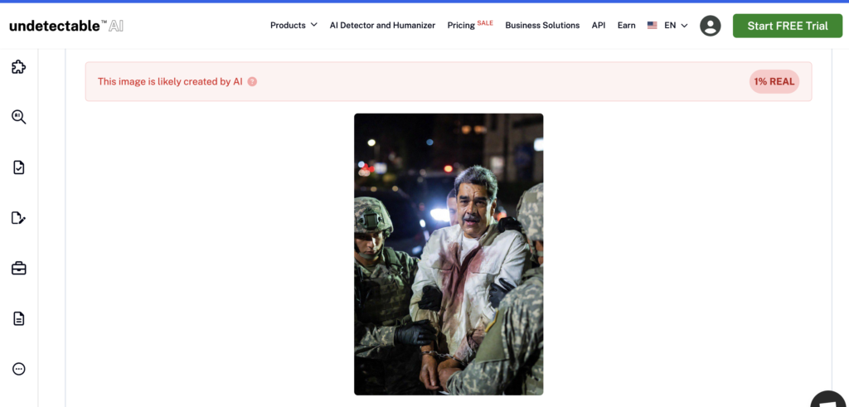The height and width of the screenshot is (407, 849).
Task: Open AI Detector and Humanizer page
Action: (x=382, y=26)
